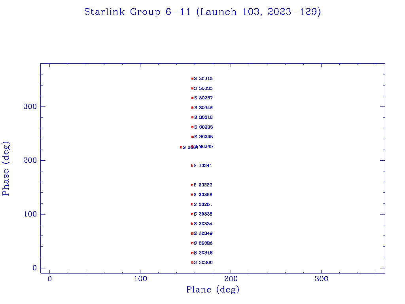Click the Phase (deg) y-axis label

pos(6,168)
